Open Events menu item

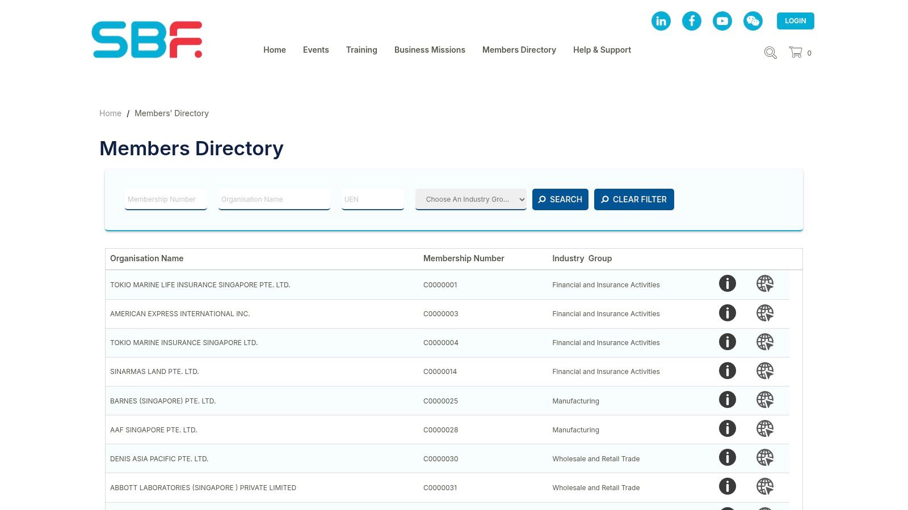pos(316,50)
